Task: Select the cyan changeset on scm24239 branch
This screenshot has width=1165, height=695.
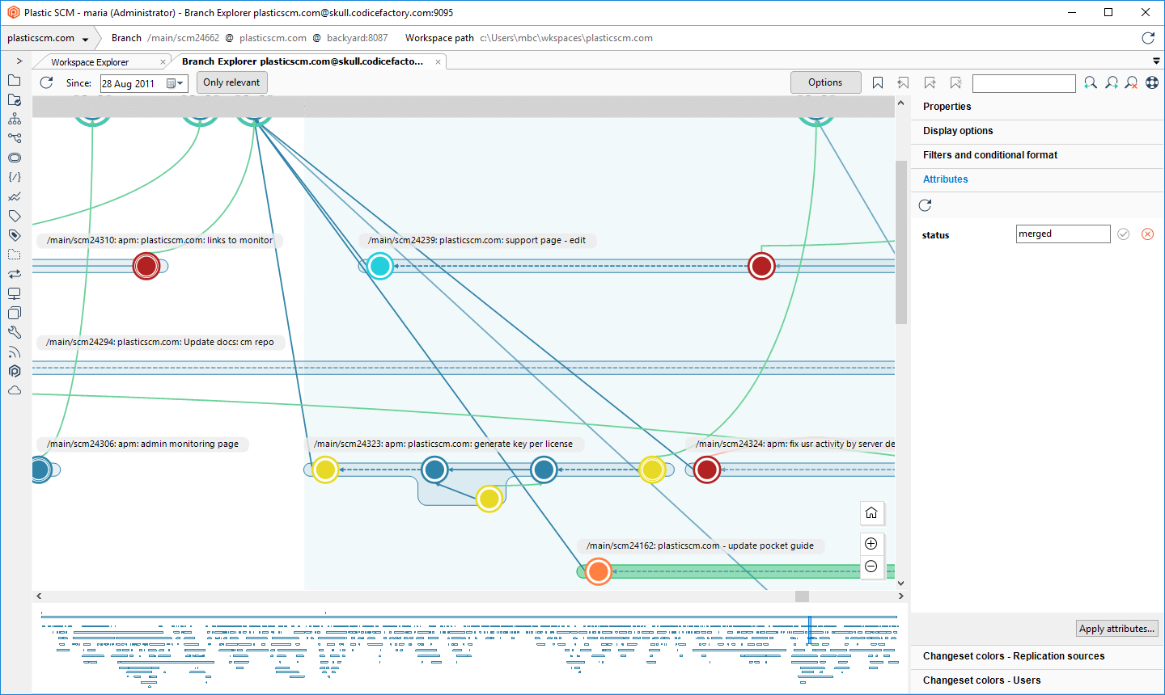Action: pos(379,266)
